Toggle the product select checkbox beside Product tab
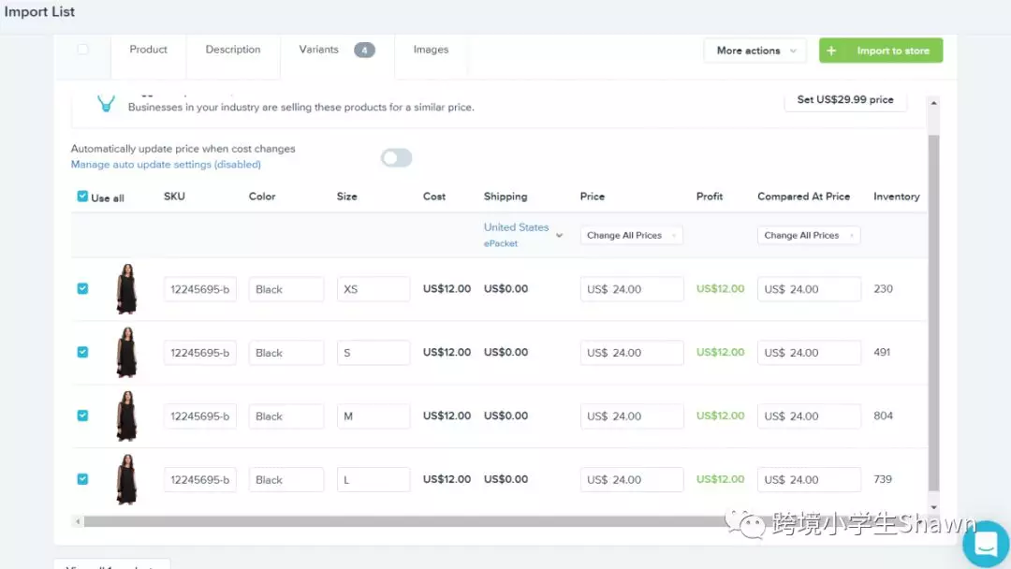 pos(82,50)
